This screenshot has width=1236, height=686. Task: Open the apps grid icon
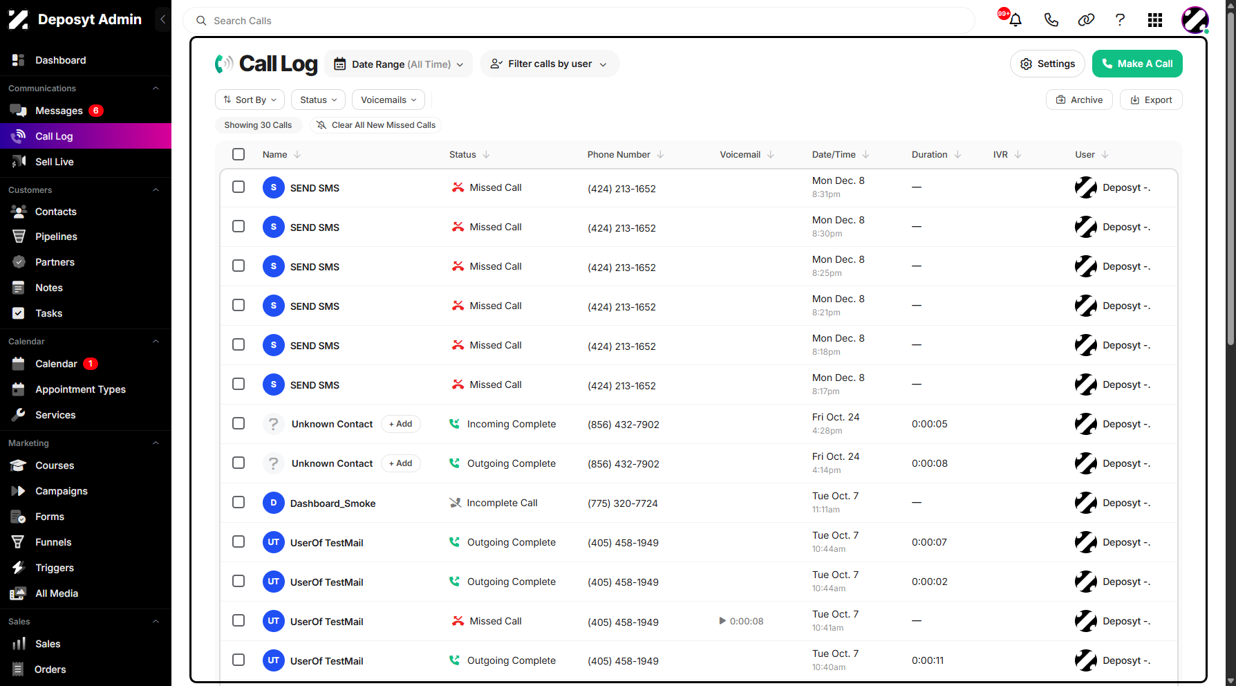point(1155,20)
